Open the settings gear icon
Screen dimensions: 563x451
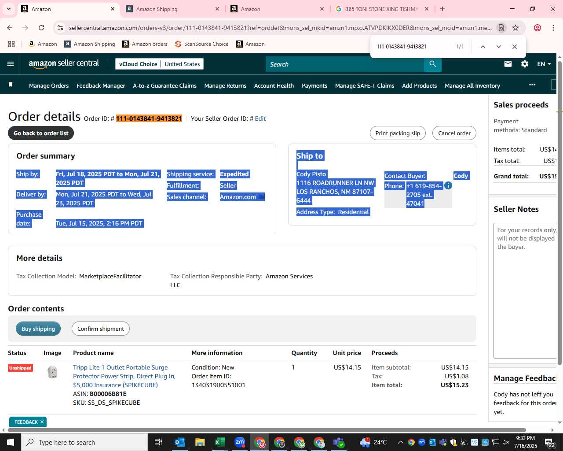pos(525,64)
